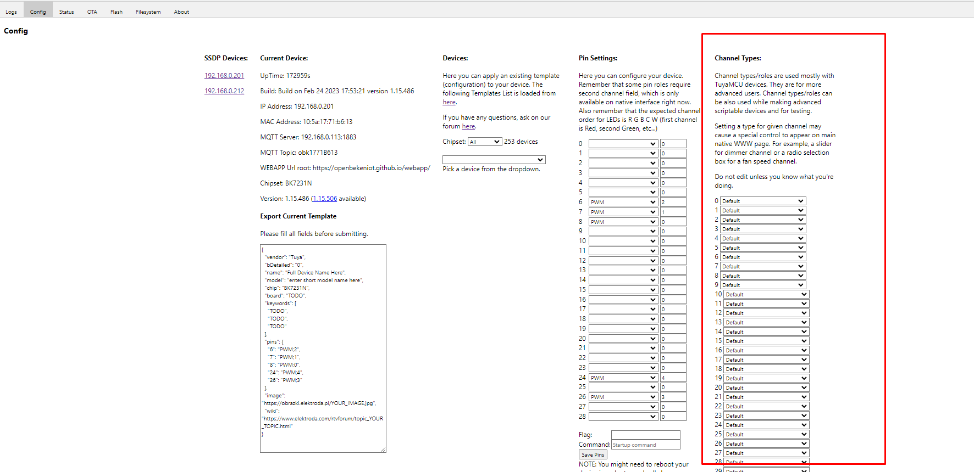Screen dimensions: 974x472
Task: Click the 253 devices text
Action: click(521, 142)
